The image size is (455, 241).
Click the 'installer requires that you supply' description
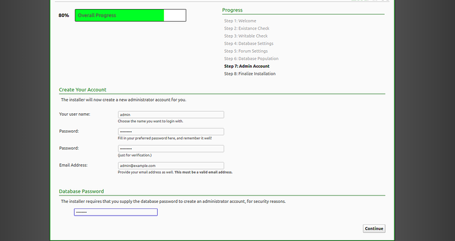click(174, 201)
